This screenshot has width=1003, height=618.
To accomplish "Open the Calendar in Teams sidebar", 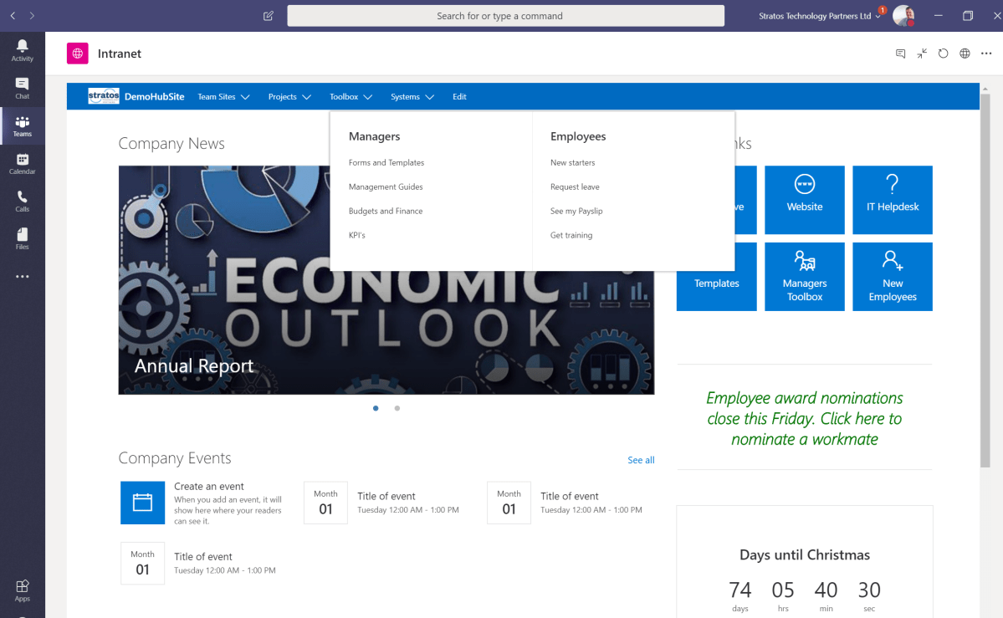I will coord(22,162).
